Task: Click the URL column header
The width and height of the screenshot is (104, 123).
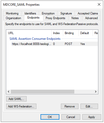Action: pyautogui.click(x=29, y=33)
